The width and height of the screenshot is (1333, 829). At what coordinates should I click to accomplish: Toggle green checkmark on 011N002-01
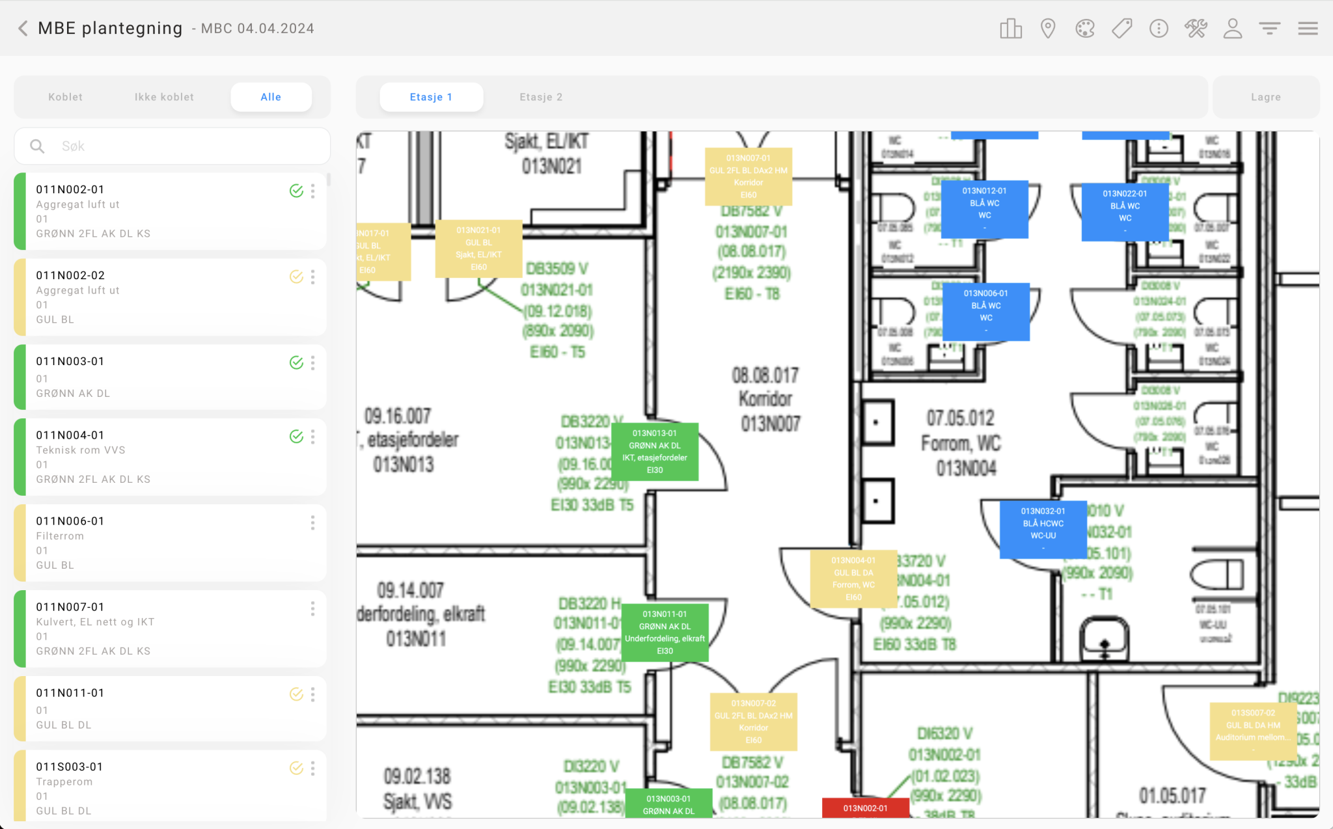(296, 191)
